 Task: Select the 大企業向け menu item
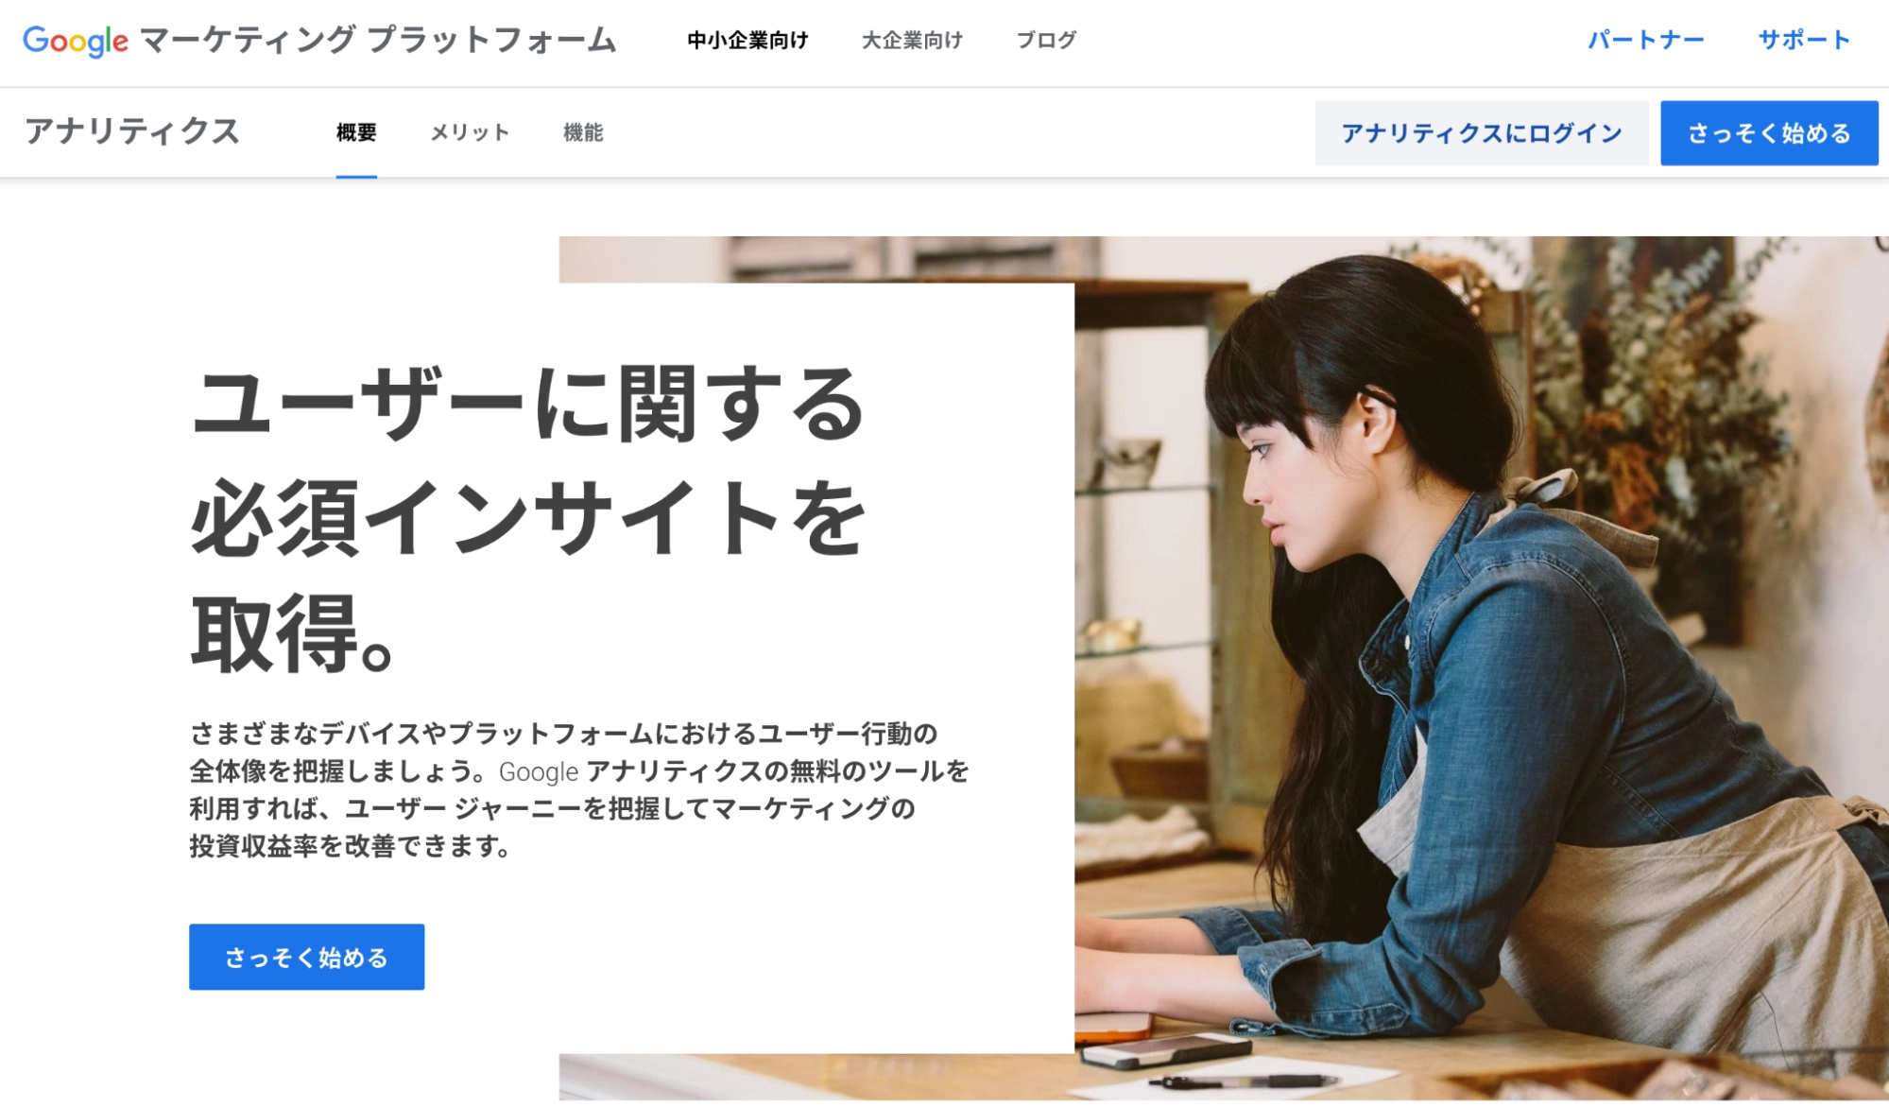tap(912, 41)
